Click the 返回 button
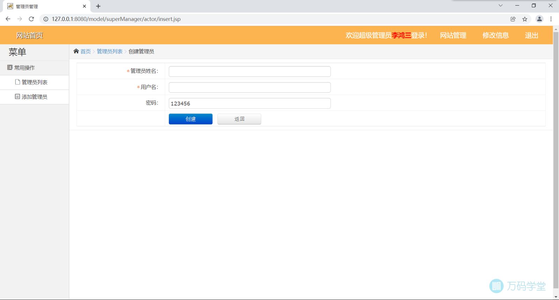559x300 pixels. [239, 119]
